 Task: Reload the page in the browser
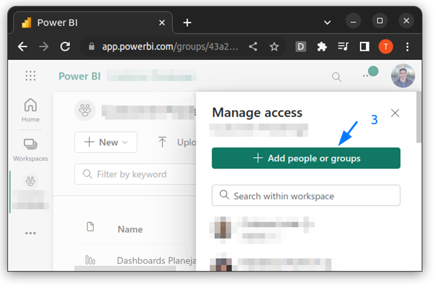(x=65, y=47)
